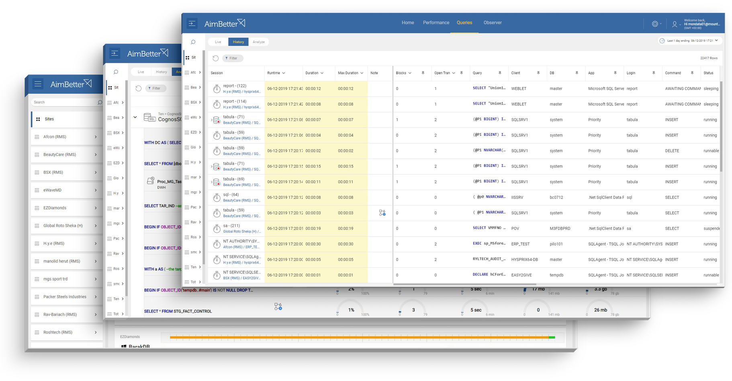The height and width of the screenshot is (381, 732).
Task: Pin the Open Tran column
Action: click(461, 73)
